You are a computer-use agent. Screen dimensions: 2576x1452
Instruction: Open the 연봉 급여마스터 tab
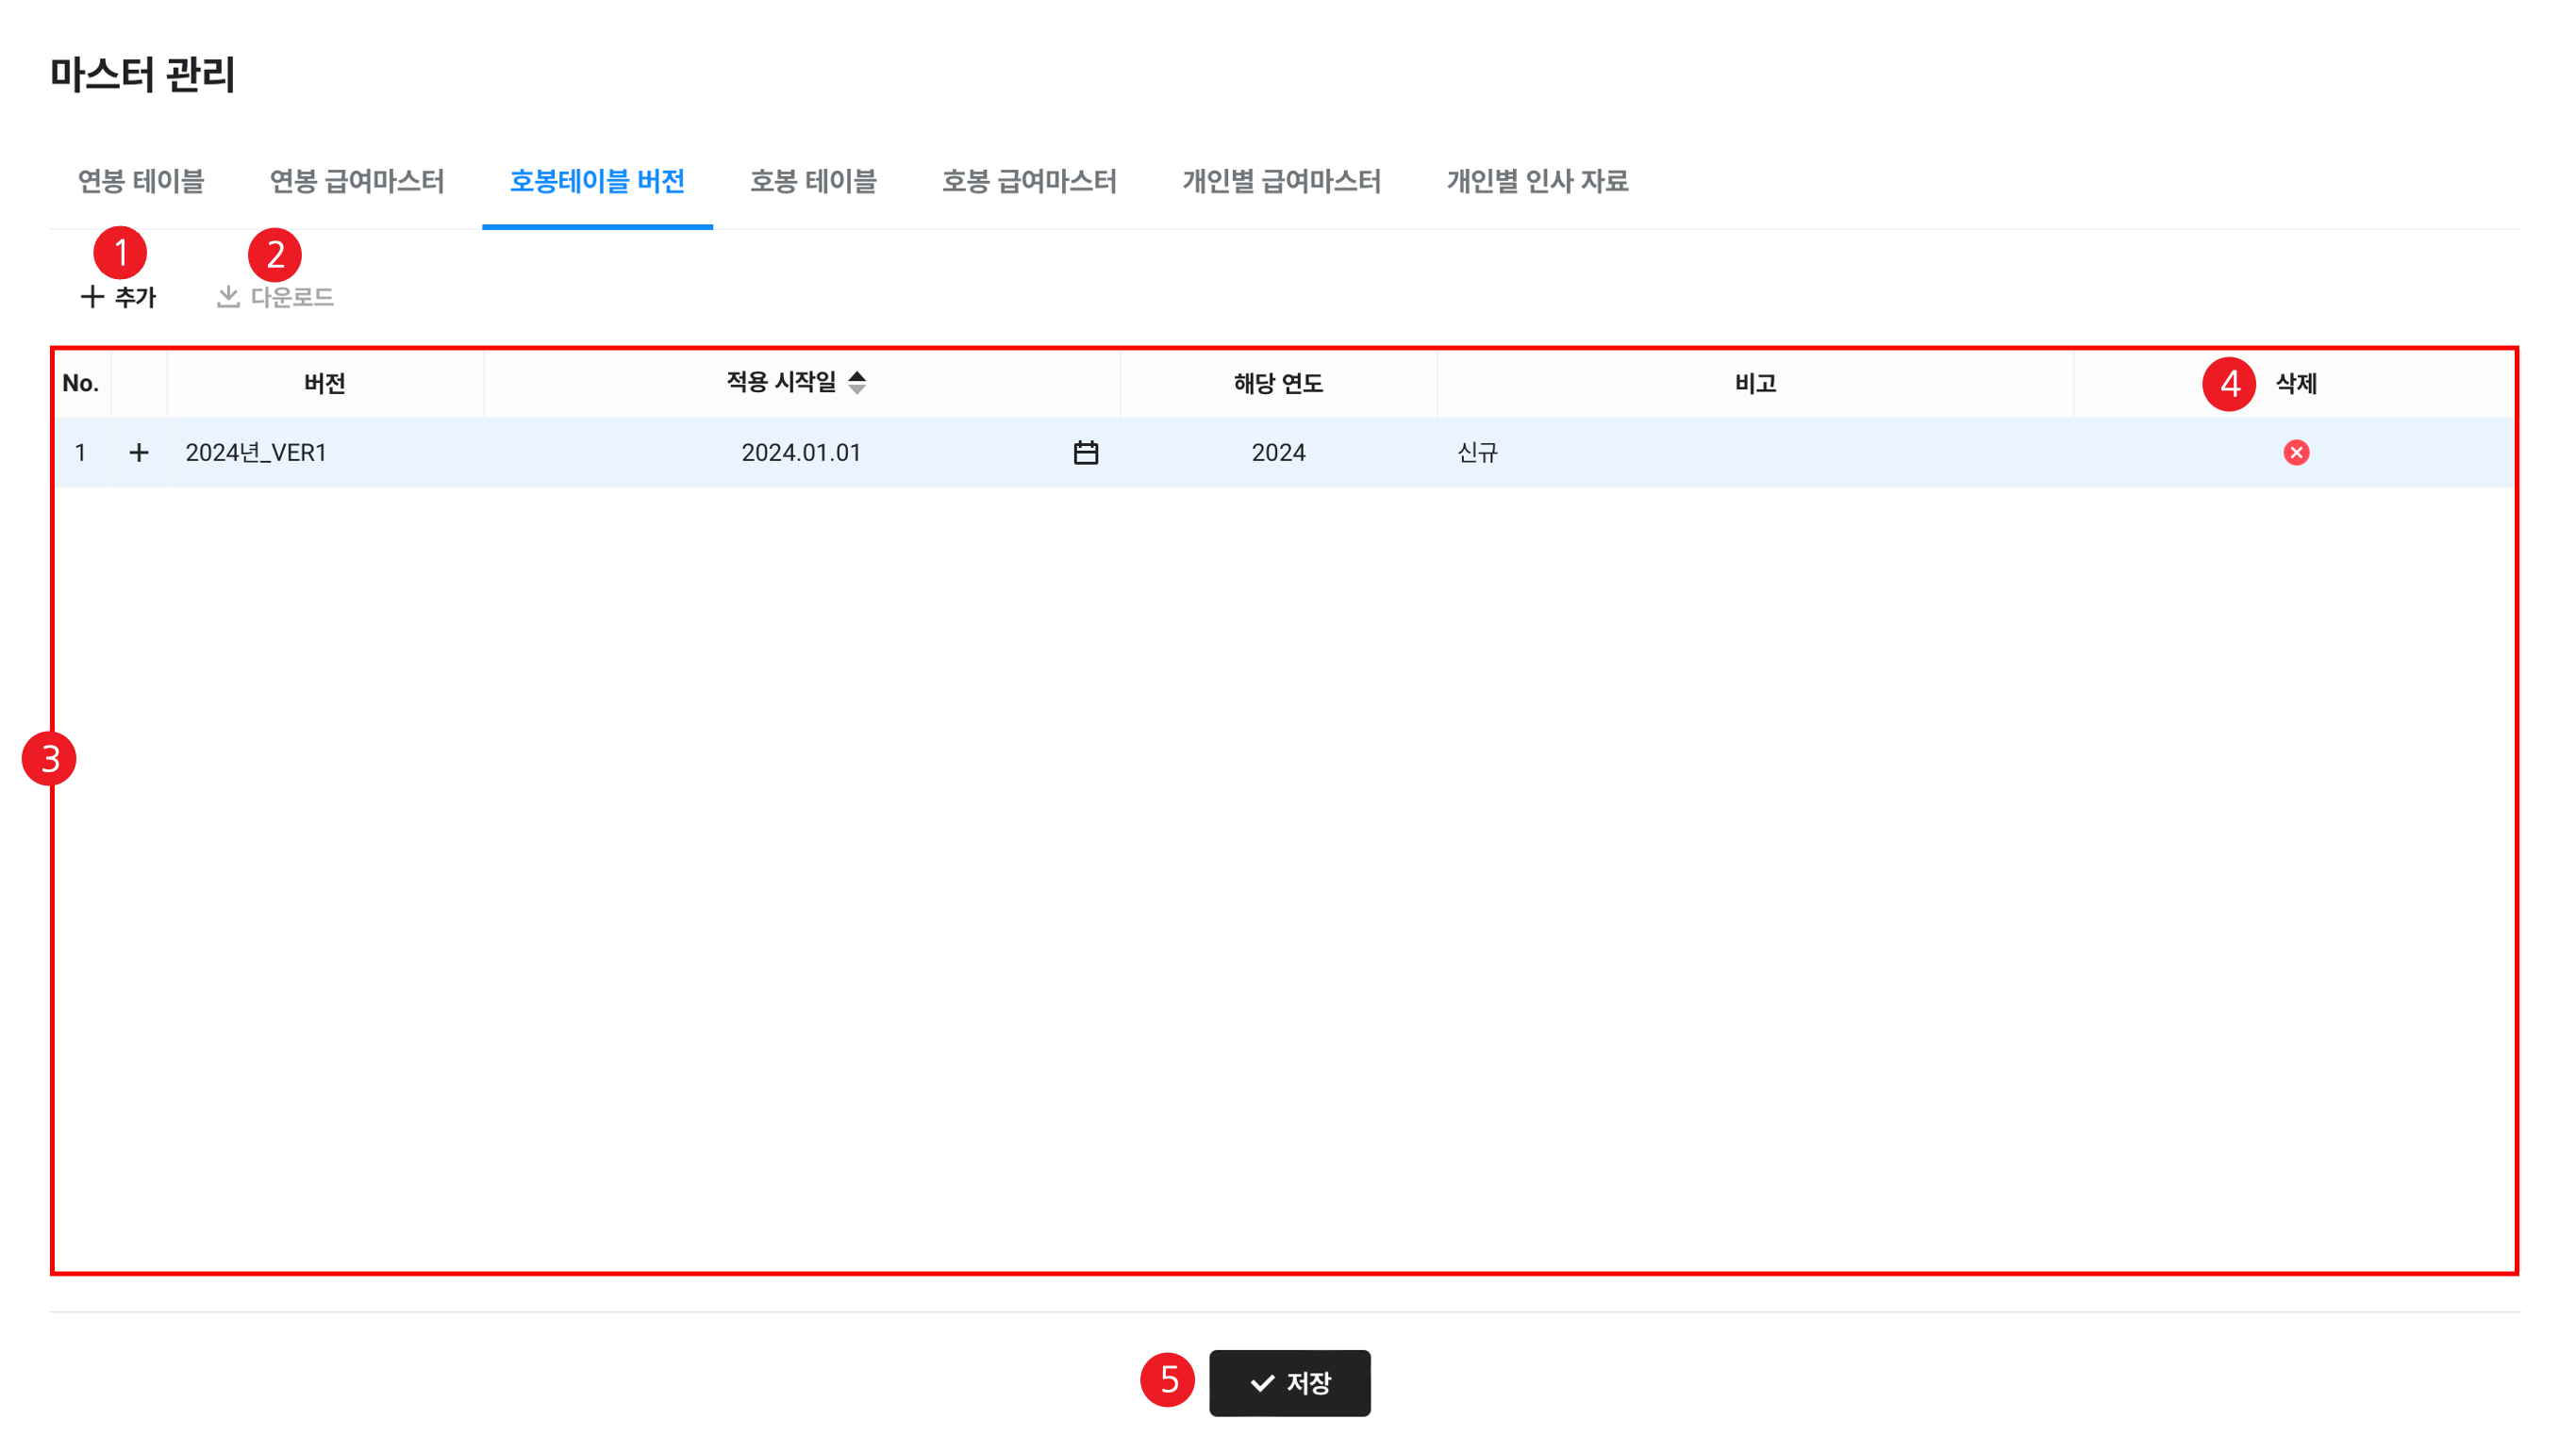[357, 181]
